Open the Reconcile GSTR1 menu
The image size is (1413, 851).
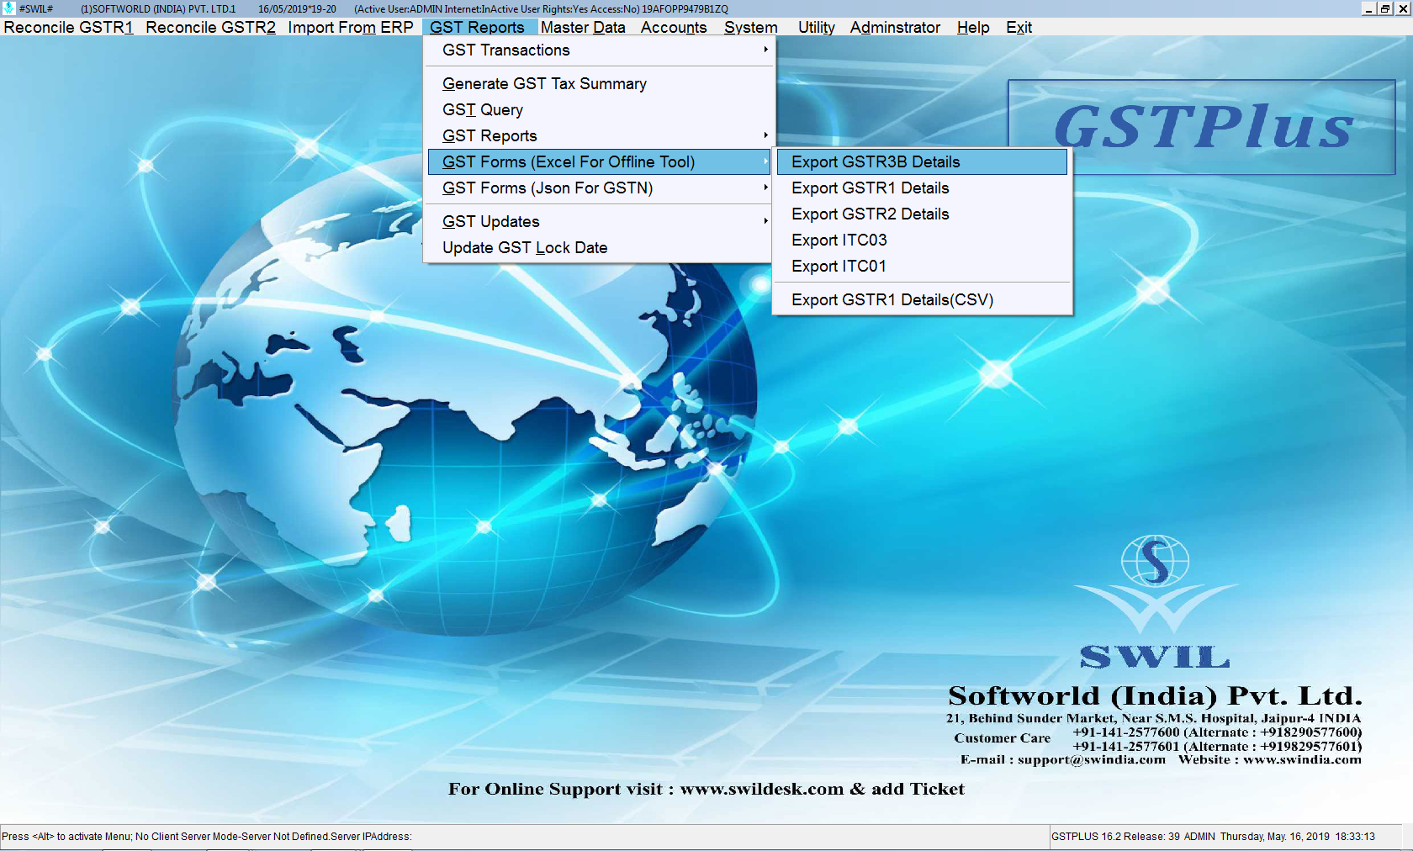(68, 27)
